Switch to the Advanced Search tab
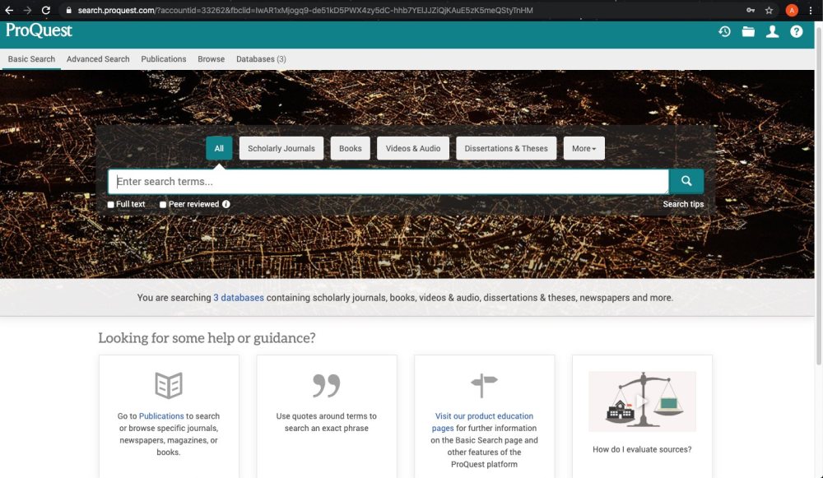The width and height of the screenshot is (823, 478). pos(97,58)
